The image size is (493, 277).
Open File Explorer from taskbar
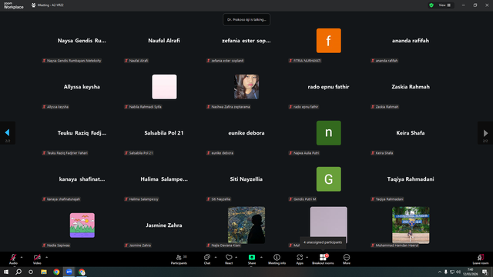[44, 272]
